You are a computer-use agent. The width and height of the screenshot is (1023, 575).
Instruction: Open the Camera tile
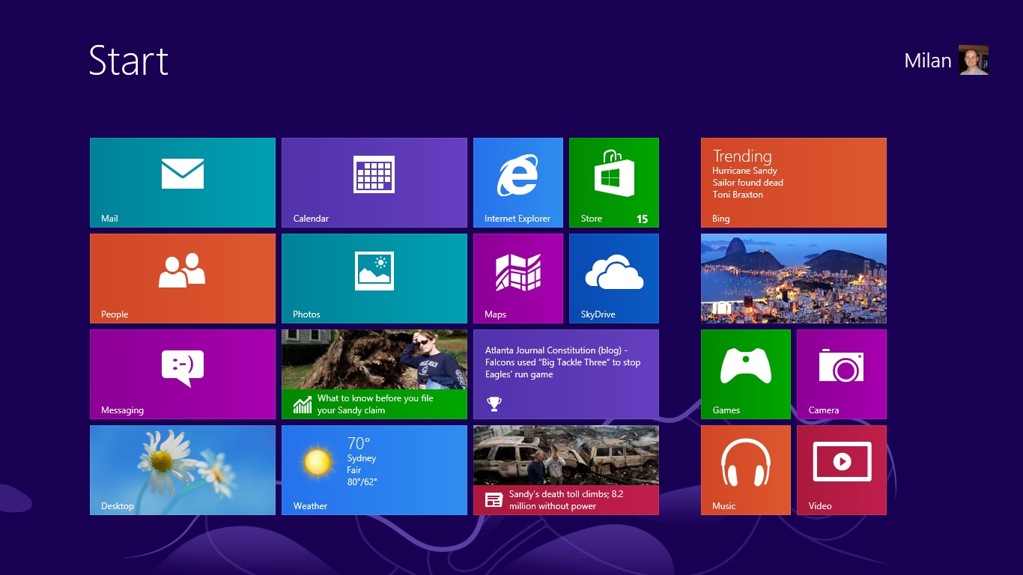842,374
